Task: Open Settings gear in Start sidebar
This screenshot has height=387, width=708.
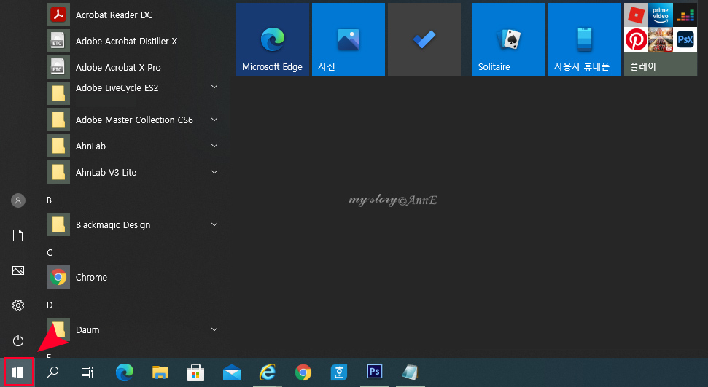Action: 18,305
